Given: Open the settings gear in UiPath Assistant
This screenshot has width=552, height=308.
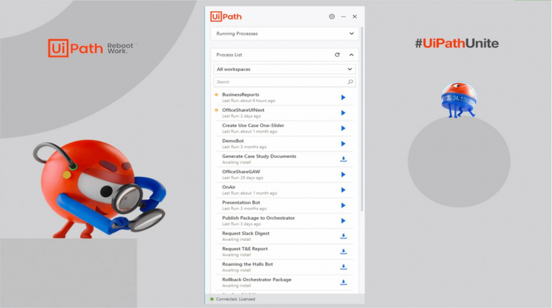Looking at the screenshot, I should coord(332,17).
